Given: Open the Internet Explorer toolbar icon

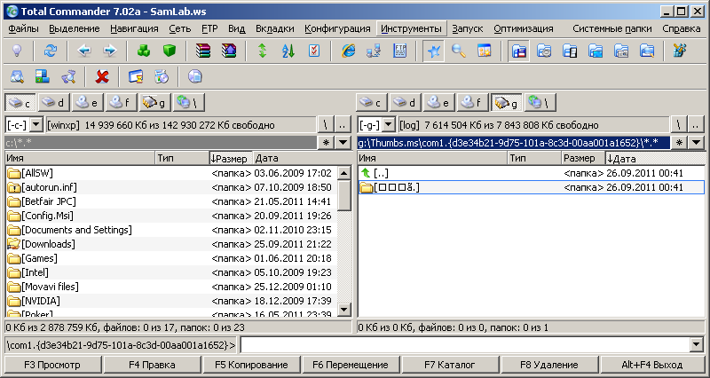Looking at the screenshot, I should coord(348,51).
